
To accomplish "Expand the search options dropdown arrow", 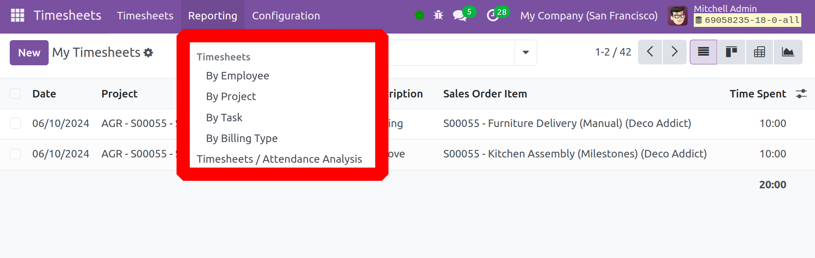I will coord(526,52).
